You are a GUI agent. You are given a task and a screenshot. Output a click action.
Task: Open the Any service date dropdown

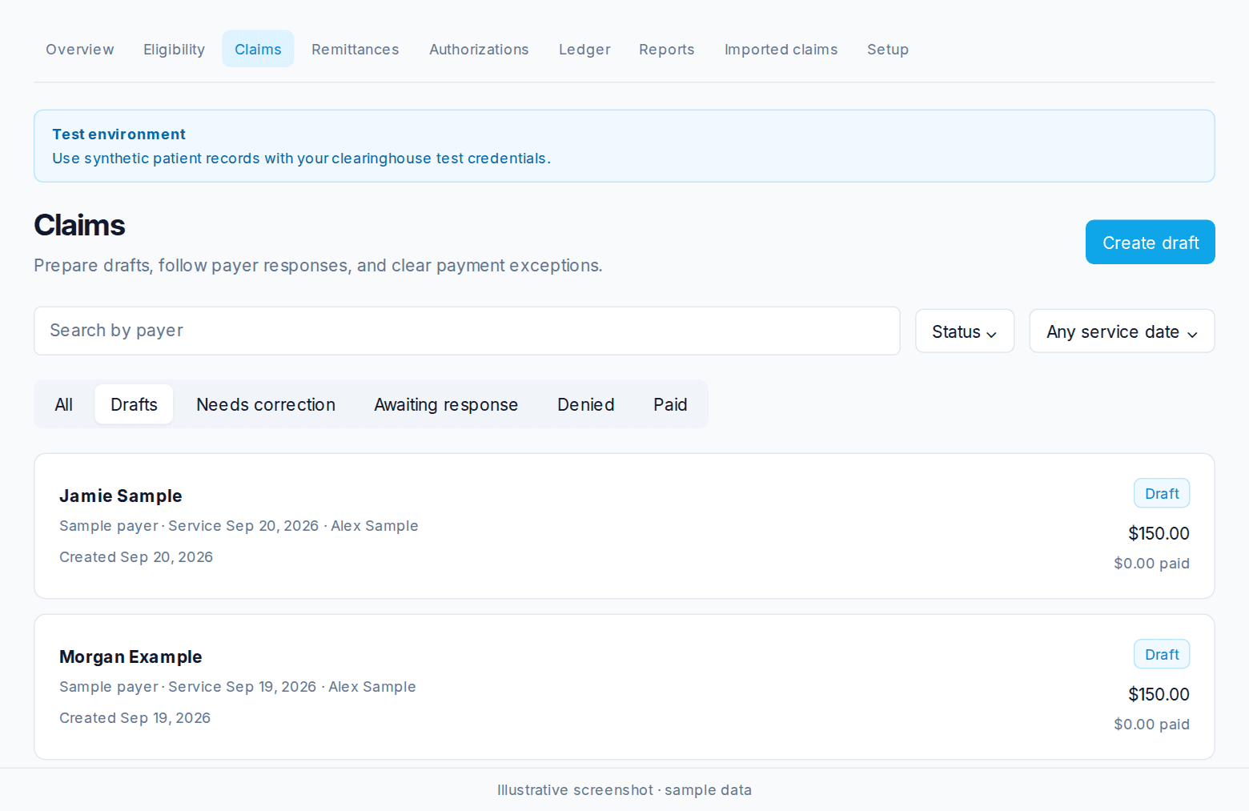coord(1122,331)
